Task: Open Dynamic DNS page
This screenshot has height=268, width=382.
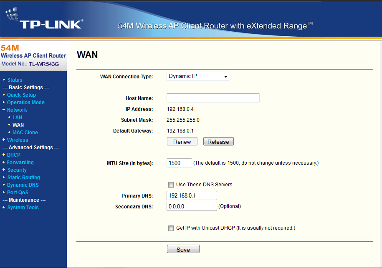Action: point(23,185)
